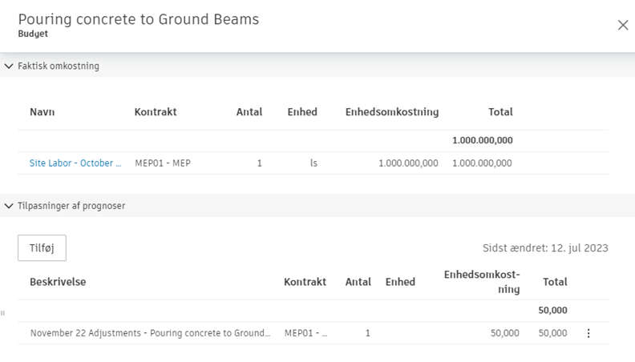Sort by the Navn column header
This screenshot has width=635, height=362.
[42, 112]
